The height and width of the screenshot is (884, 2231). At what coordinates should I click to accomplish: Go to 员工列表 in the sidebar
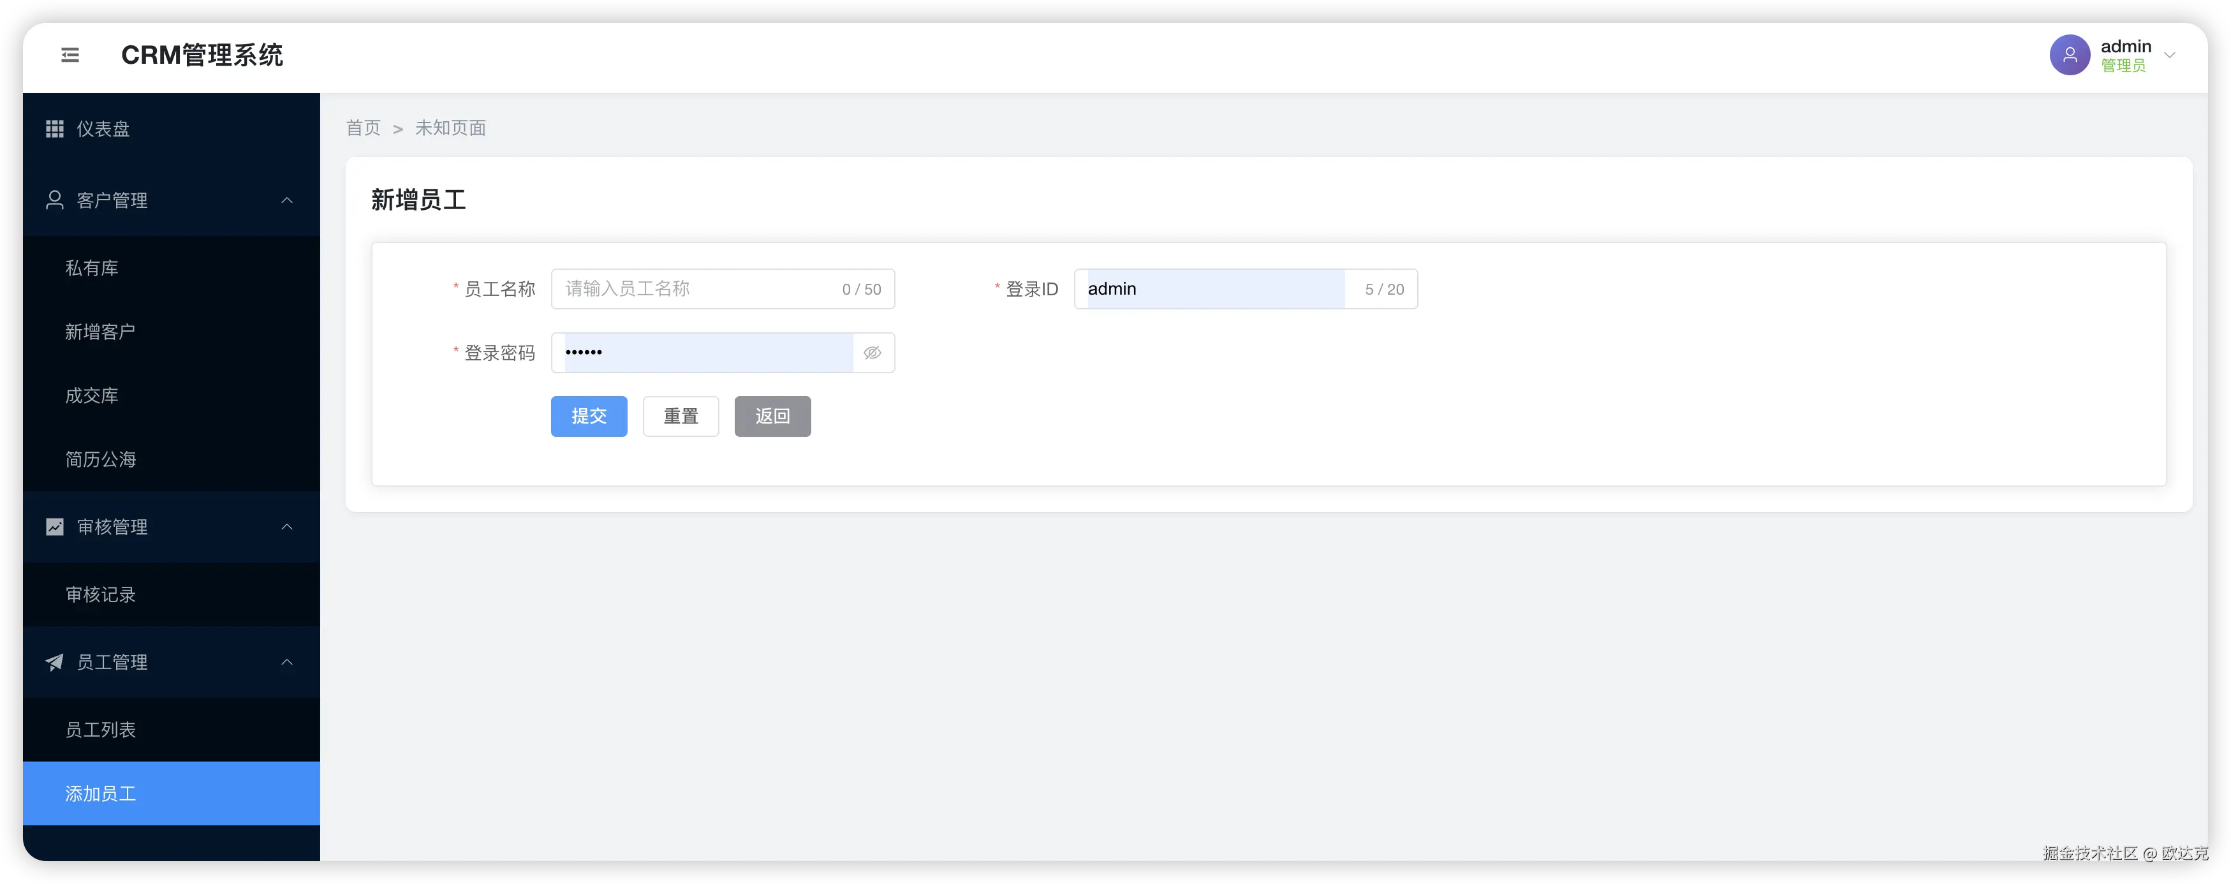click(x=101, y=730)
